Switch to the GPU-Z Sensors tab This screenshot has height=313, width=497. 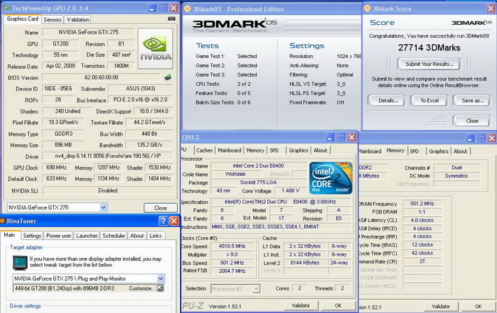[52, 19]
